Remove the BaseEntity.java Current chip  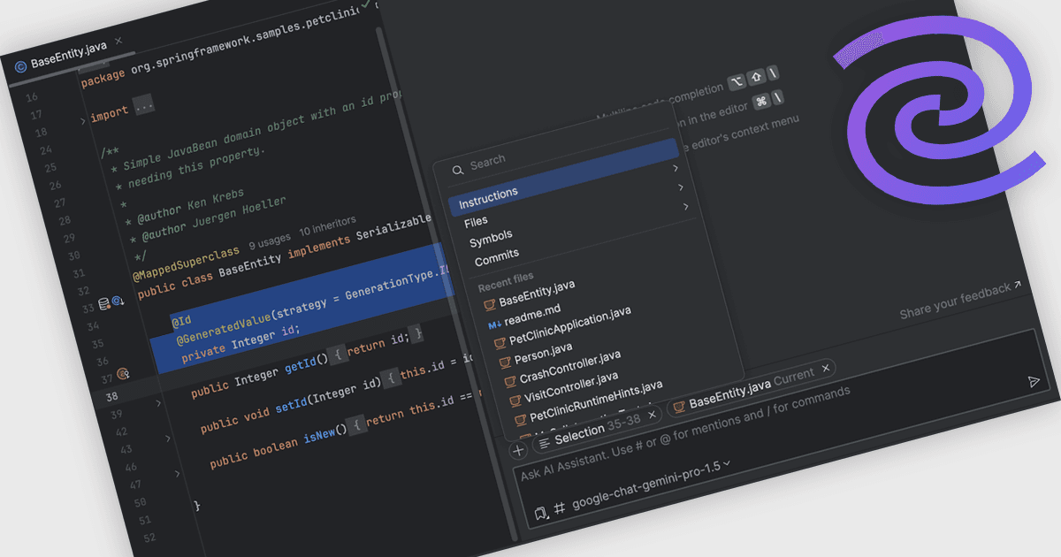coord(826,367)
